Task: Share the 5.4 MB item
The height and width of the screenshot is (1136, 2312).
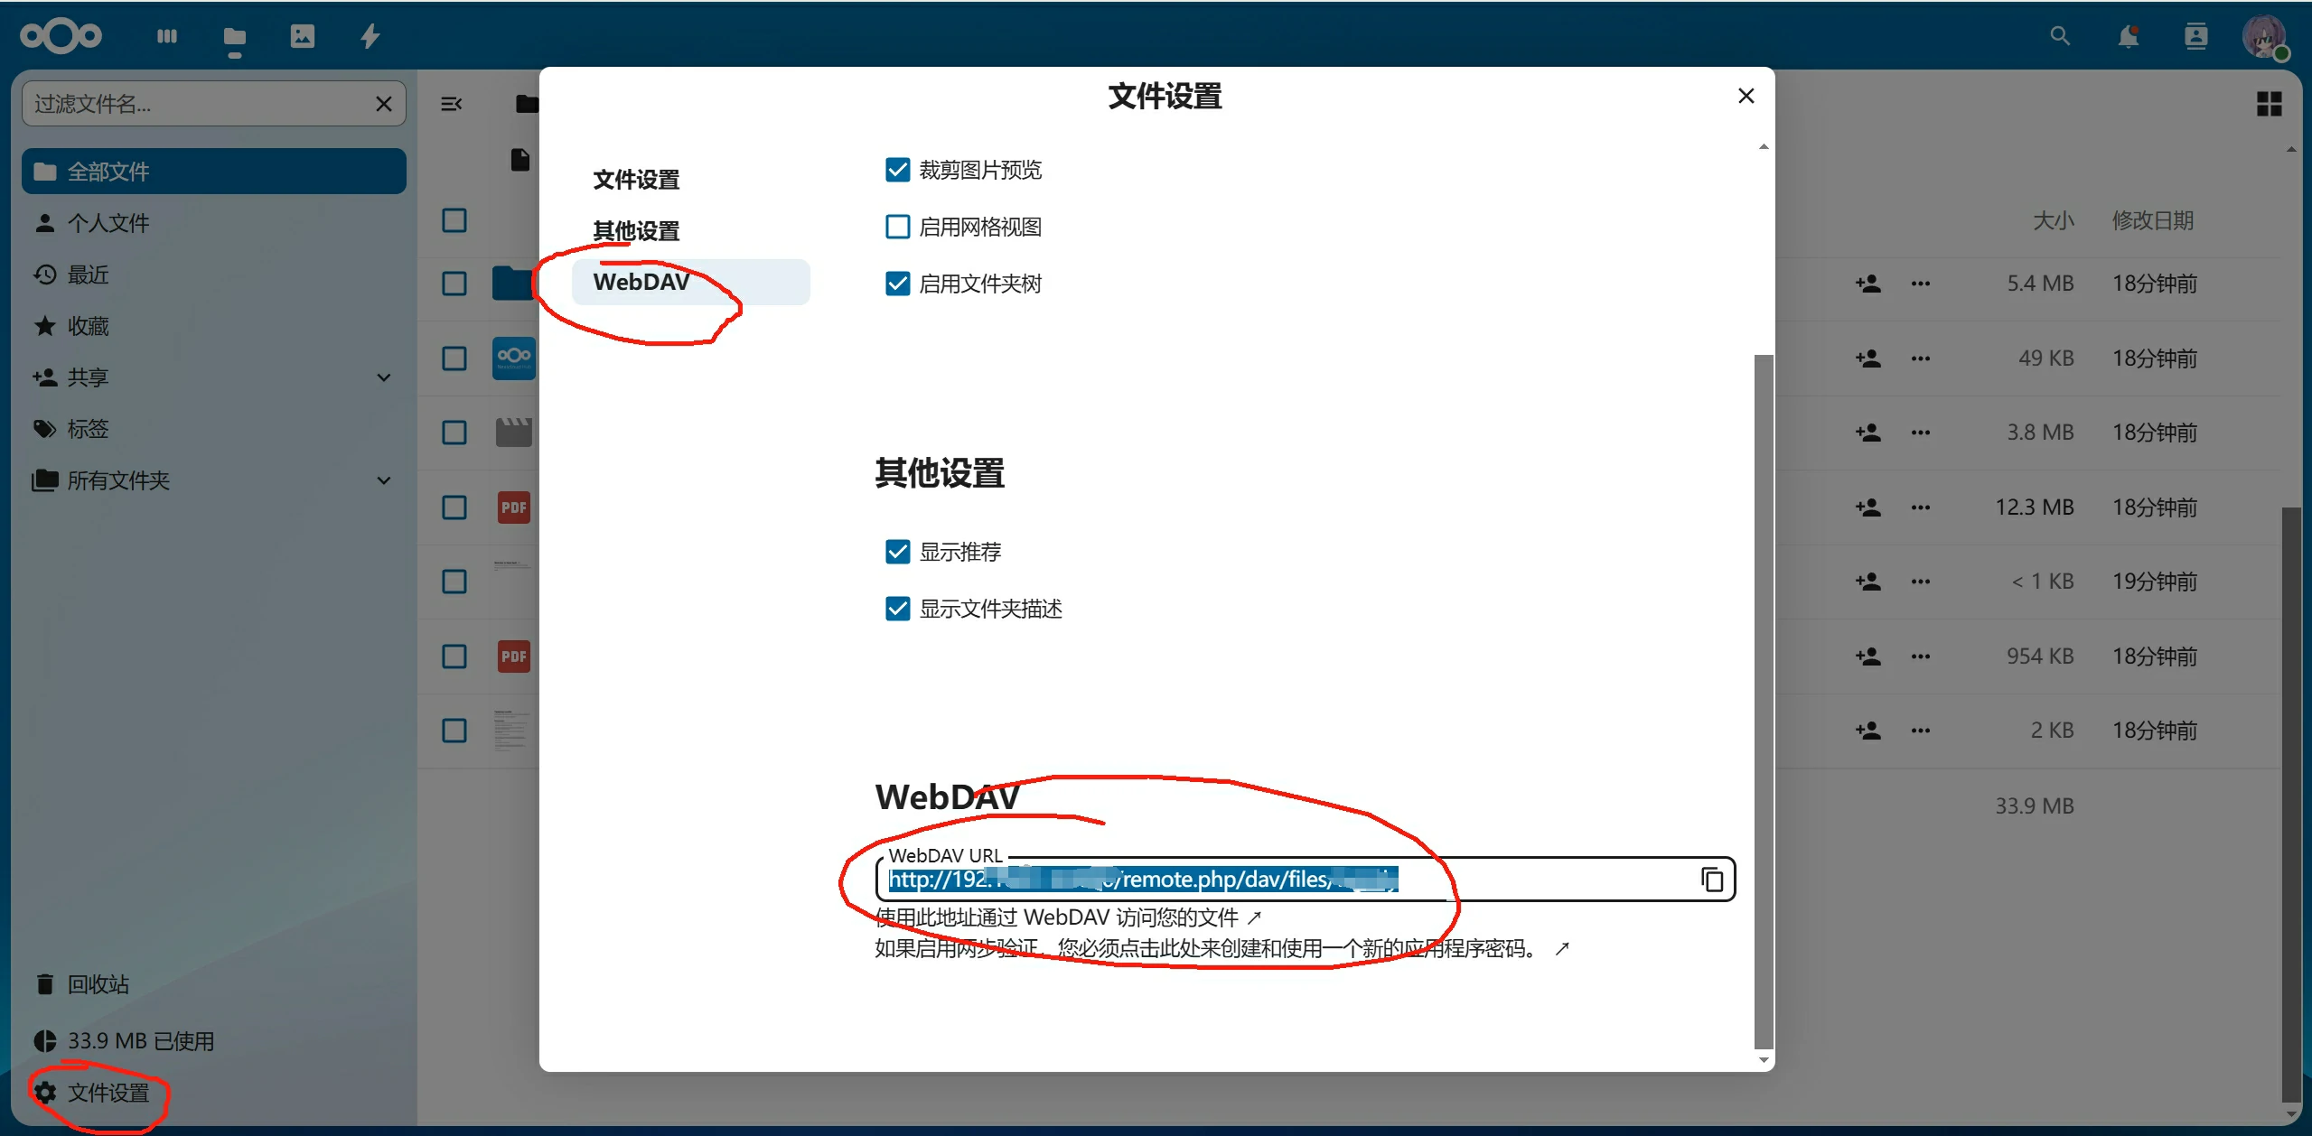Action: coord(1868,284)
